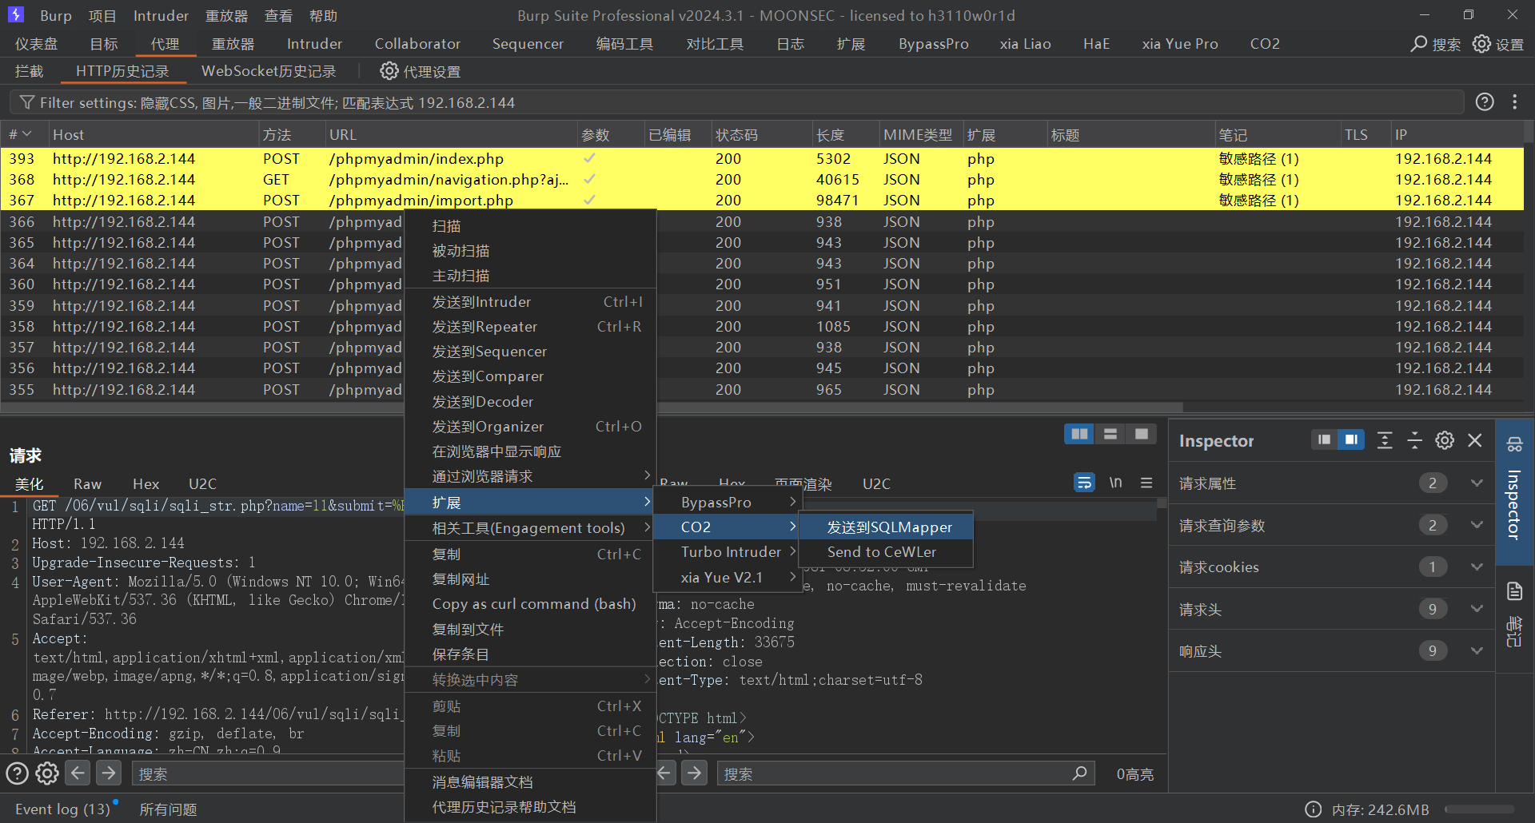Click the history table horizontal scrollbar

pyautogui.click(x=592, y=408)
